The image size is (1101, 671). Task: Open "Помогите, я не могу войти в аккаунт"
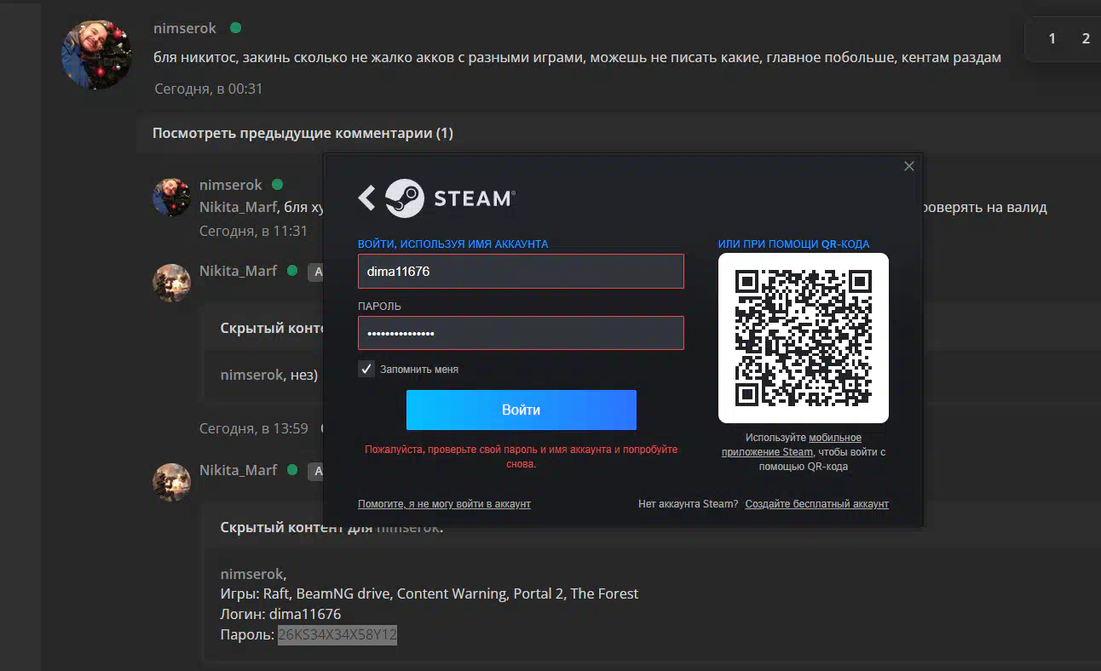(444, 504)
